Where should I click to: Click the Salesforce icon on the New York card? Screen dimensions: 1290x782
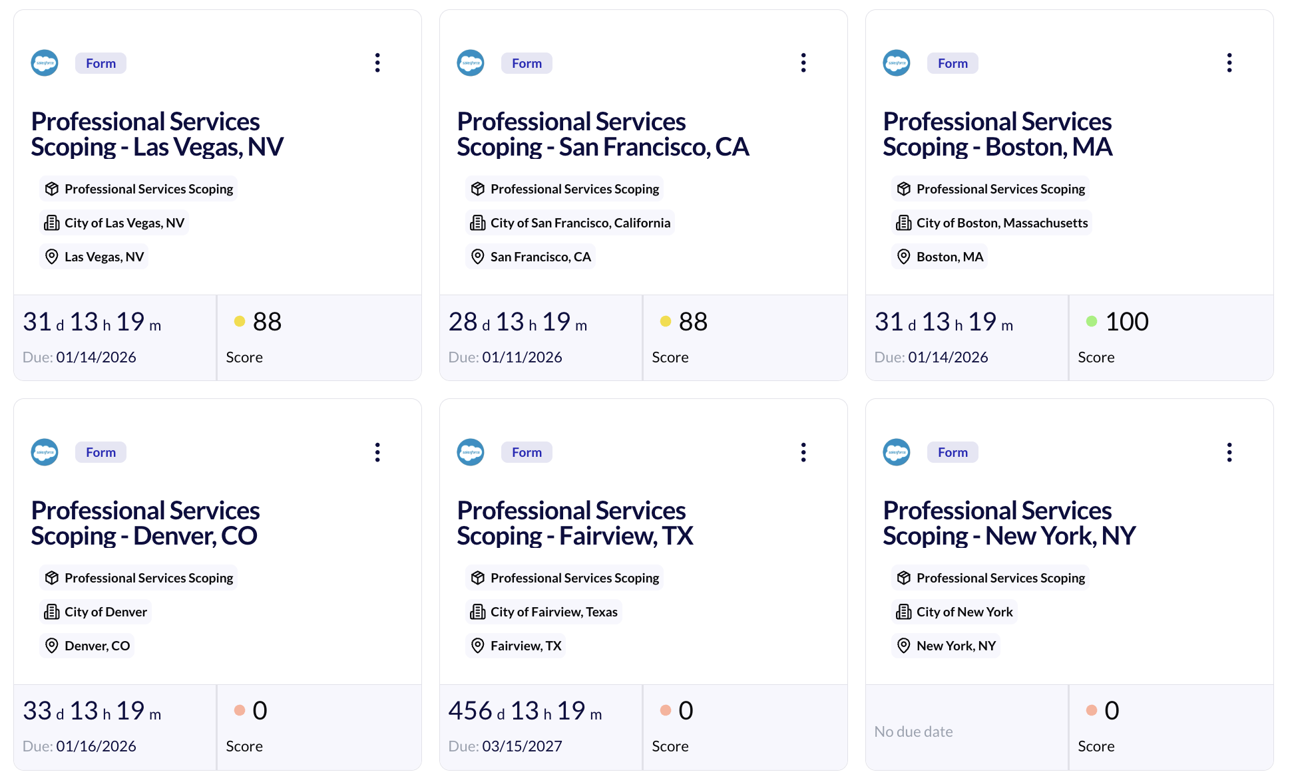897,452
